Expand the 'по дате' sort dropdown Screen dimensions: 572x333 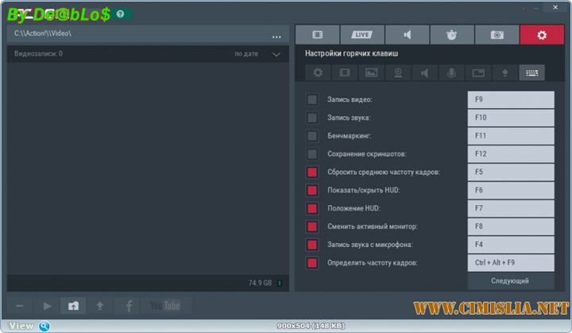click(x=276, y=54)
